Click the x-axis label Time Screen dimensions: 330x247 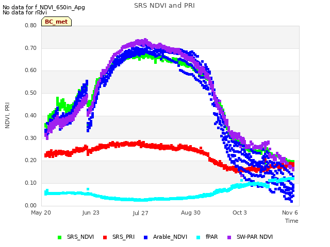tap(292, 221)
